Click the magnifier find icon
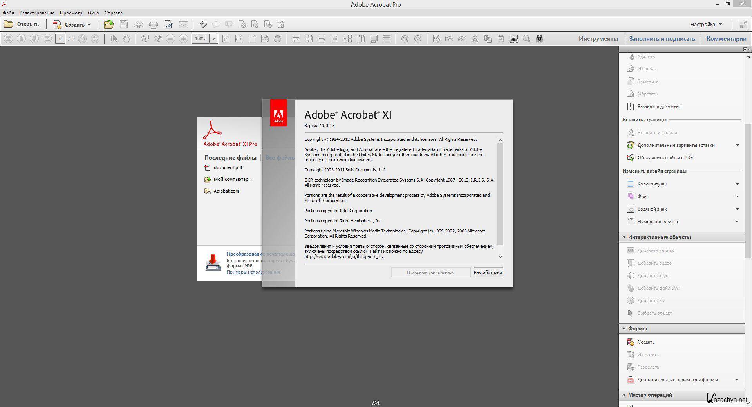This screenshot has height=407, width=752. (x=526, y=39)
